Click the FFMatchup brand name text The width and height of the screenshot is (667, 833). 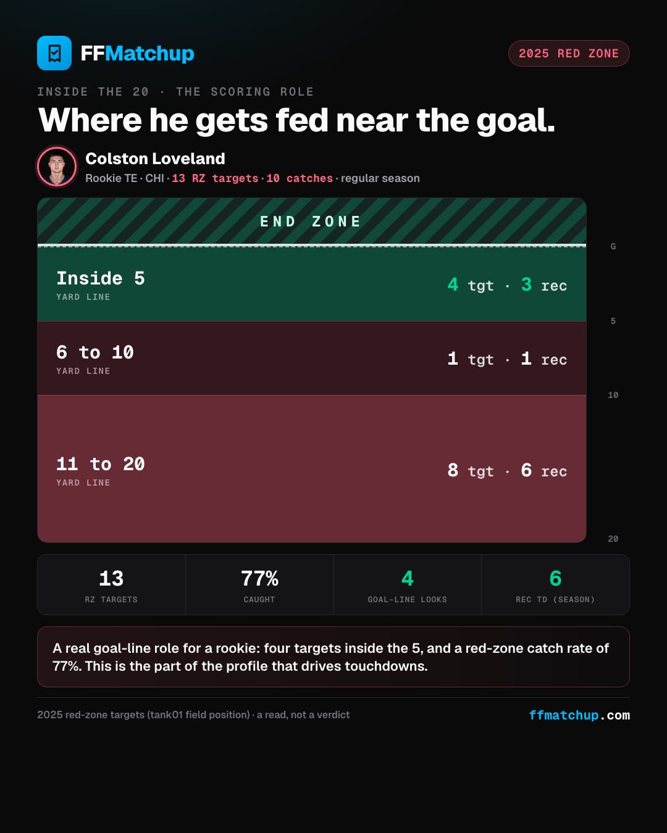point(137,54)
